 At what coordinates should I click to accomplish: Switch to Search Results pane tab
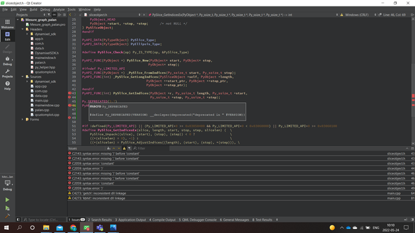[100, 219]
